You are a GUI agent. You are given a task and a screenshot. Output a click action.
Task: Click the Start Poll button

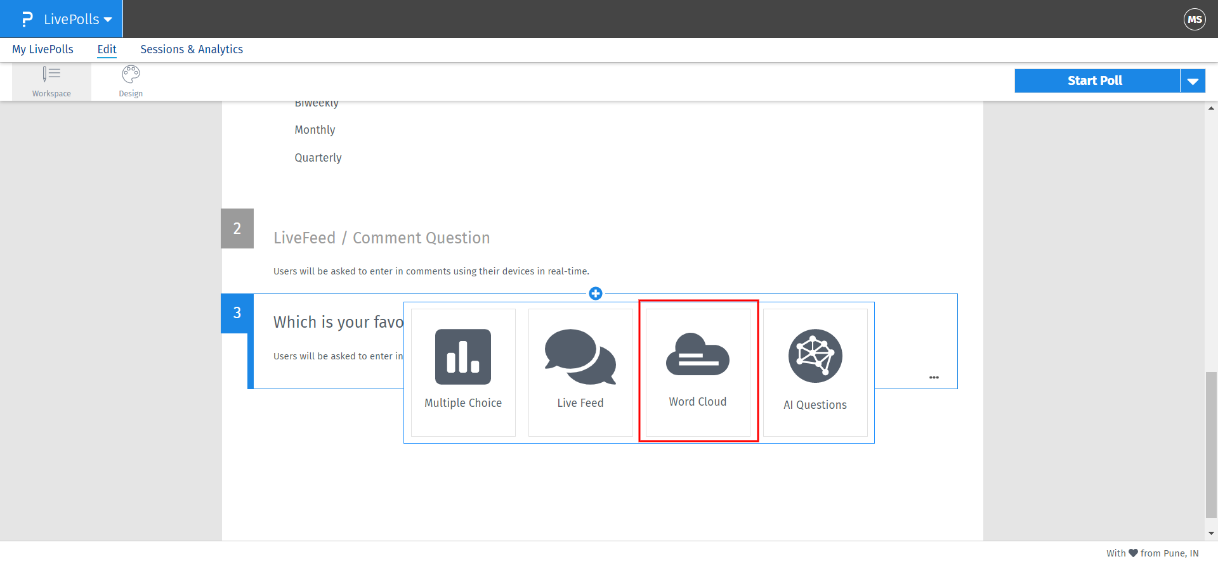(x=1097, y=80)
